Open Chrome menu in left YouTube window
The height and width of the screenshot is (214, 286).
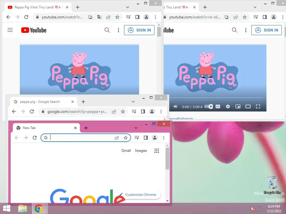155,17
